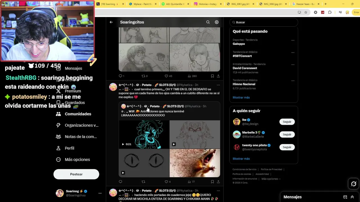Switch to A.B. Quintanilla browser tab

[175, 4]
